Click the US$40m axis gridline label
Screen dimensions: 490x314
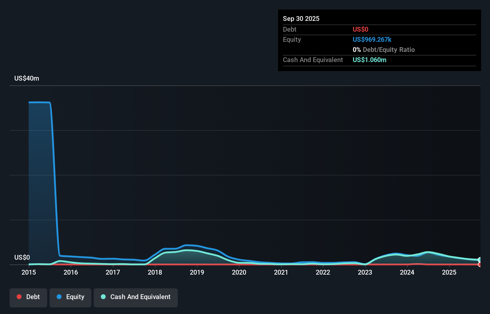26,78
